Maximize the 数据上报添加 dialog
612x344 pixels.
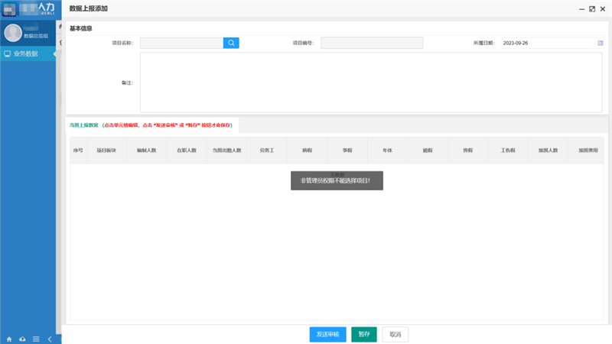coord(592,8)
